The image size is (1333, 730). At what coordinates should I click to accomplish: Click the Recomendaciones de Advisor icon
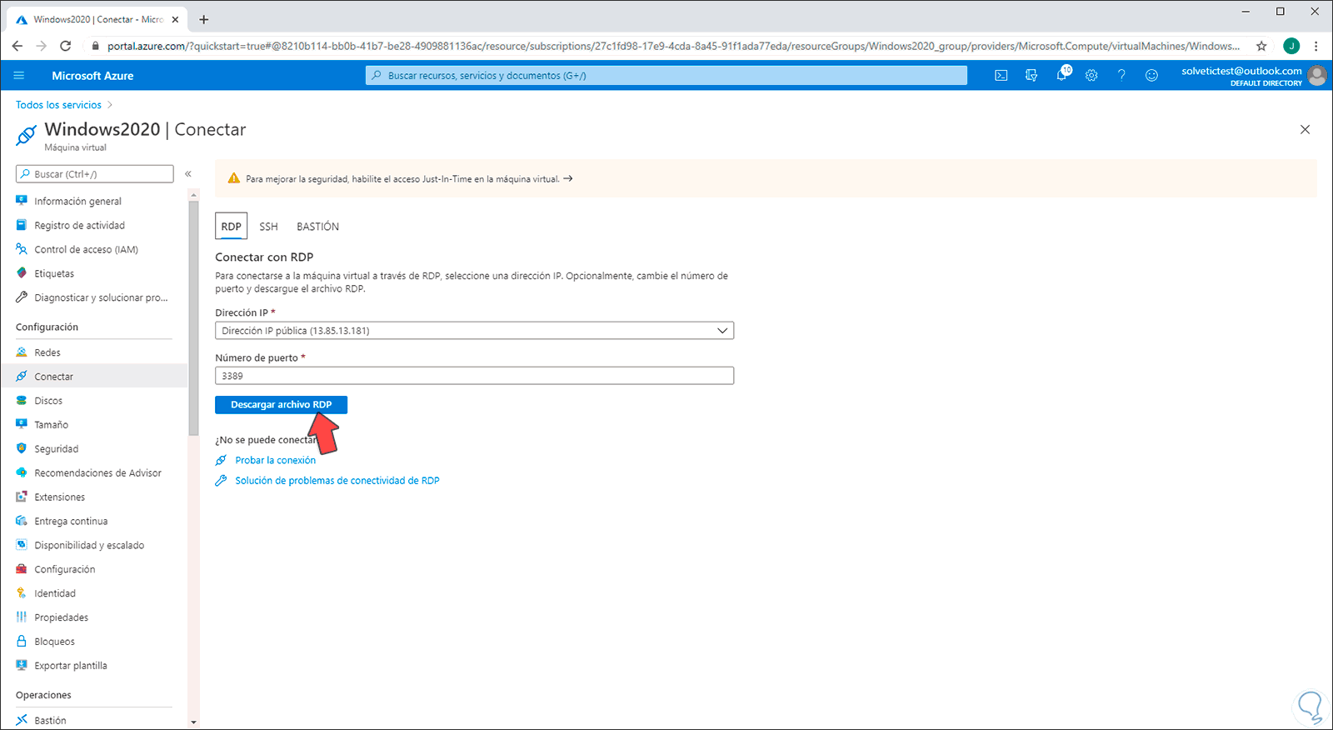[x=22, y=473]
